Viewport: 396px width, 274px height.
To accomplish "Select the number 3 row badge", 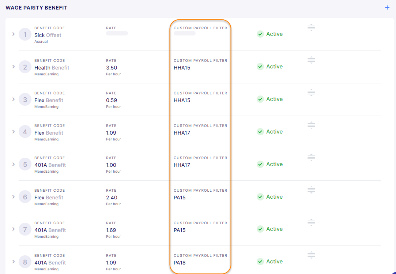I will pyautogui.click(x=25, y=100).
